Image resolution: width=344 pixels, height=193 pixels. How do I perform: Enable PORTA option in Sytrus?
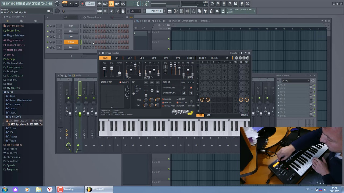click(x=180, y=106)
